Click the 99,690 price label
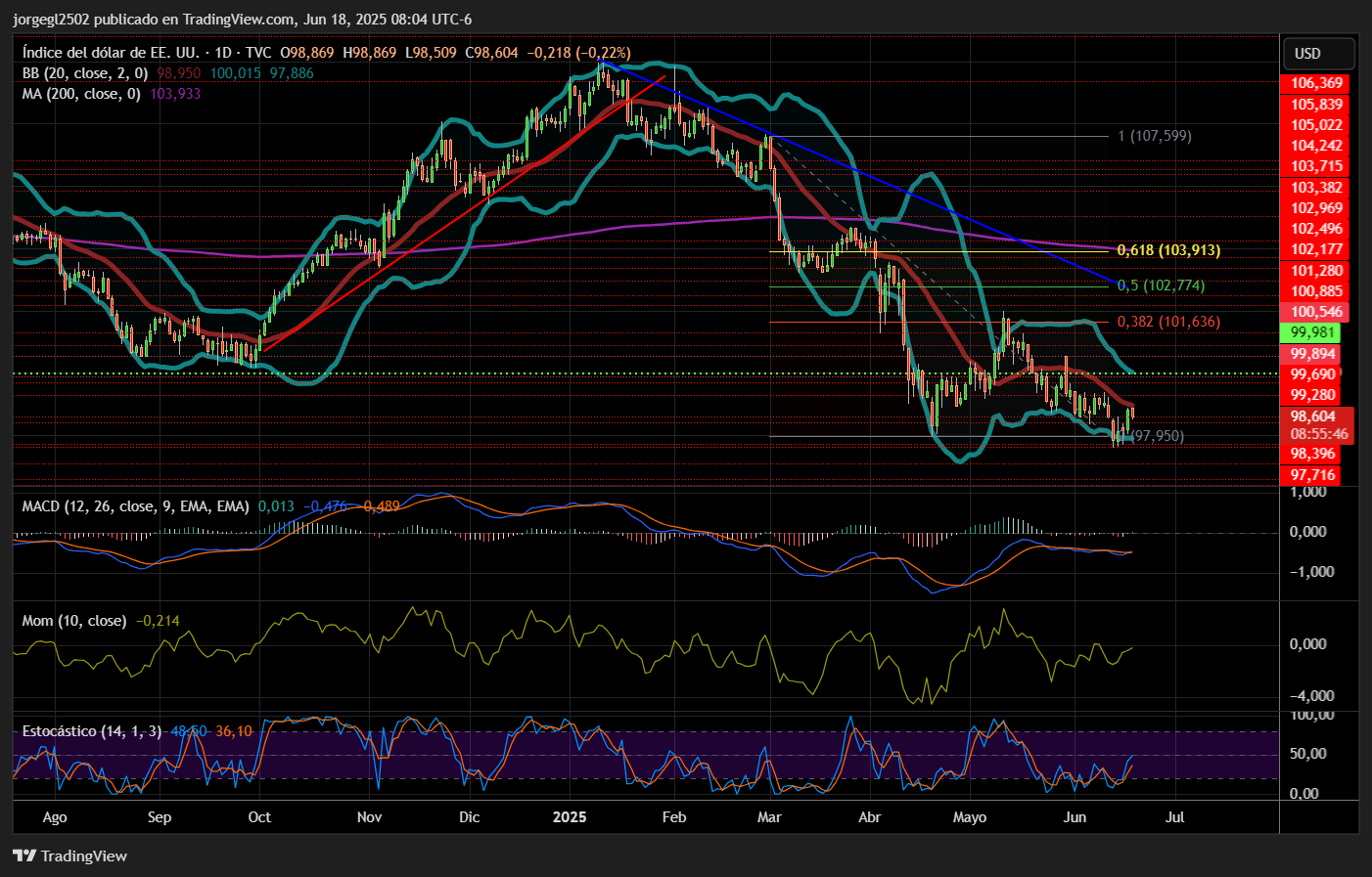1372x877 pixels. [x=1312, y=374]
